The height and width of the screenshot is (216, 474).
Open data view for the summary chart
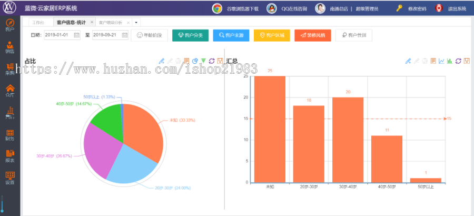click(433, 61)
